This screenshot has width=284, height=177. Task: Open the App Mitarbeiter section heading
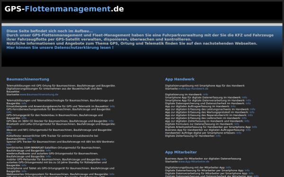[x=181, y=152]
